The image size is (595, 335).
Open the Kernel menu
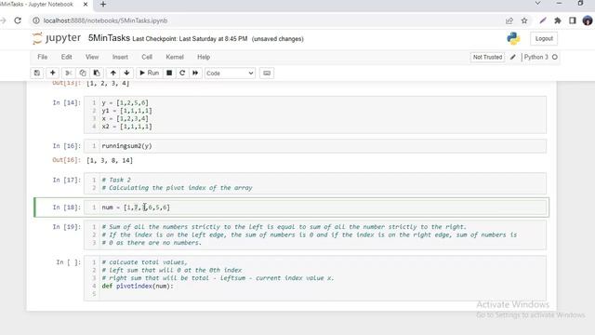(x=175, y=57)
